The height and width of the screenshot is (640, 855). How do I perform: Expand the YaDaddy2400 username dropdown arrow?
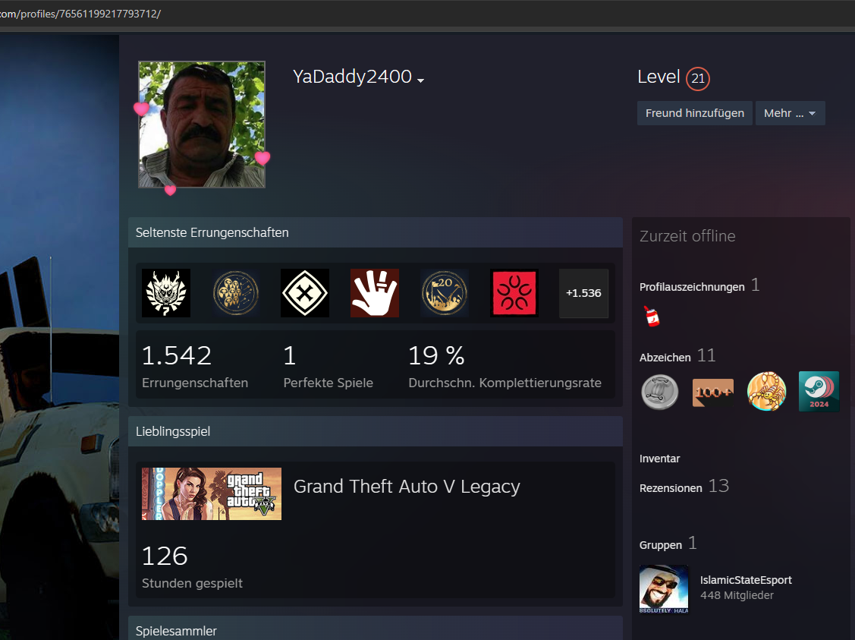(420, 80)
